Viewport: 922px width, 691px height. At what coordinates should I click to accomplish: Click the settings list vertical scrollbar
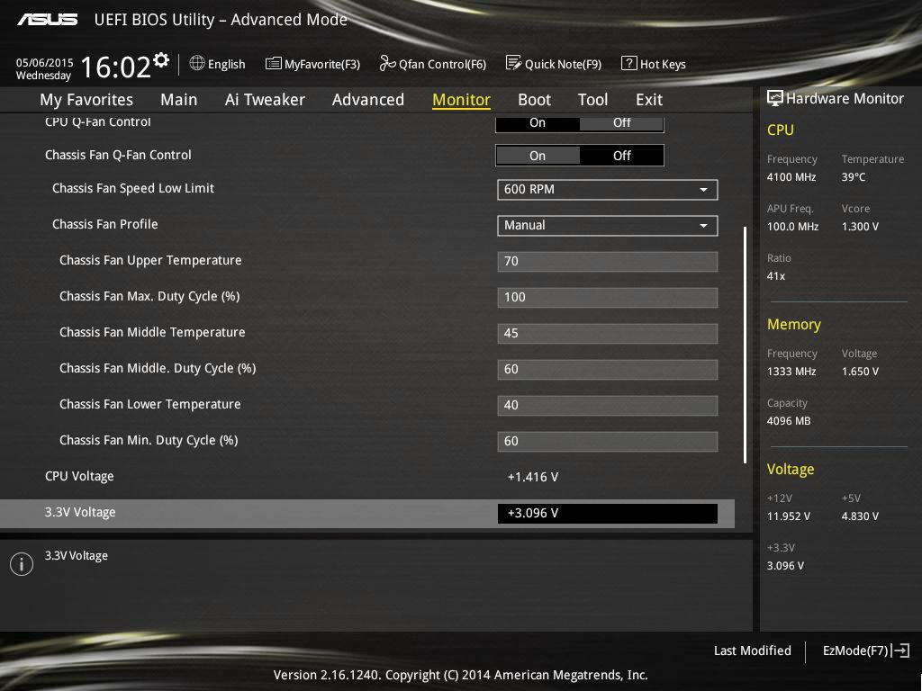[x=745, y=345]
